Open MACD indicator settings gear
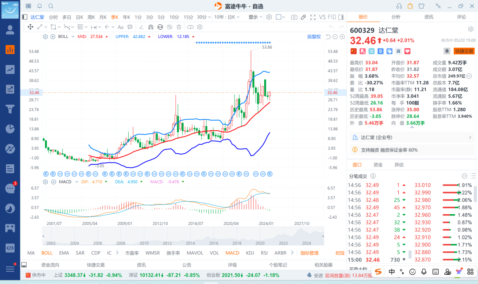This screenshot has height=284, width=478. pos(46,182)
